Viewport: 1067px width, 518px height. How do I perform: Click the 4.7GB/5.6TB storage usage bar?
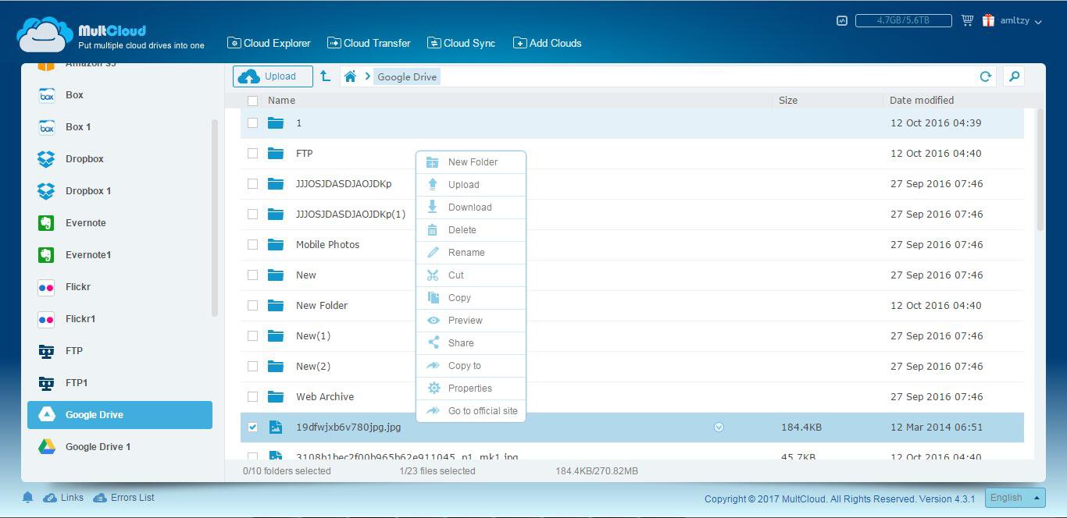pos(903,21)
